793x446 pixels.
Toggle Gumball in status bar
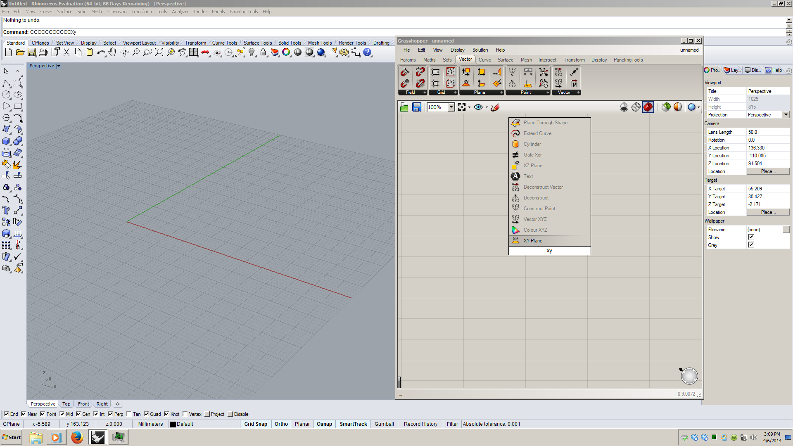click(x=384, y=424)
